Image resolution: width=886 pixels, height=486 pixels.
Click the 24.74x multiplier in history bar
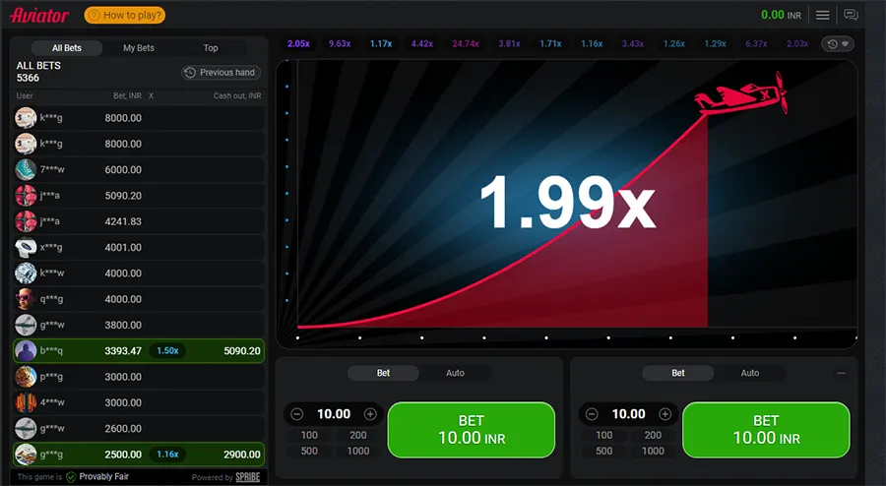click(466, 44)
